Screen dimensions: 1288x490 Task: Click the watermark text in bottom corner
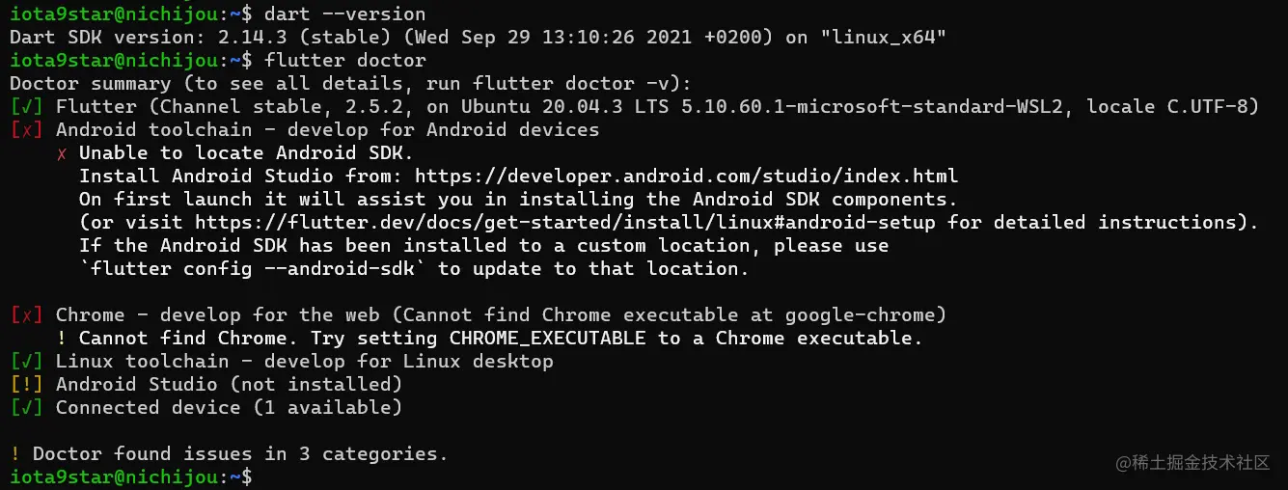1193,463
